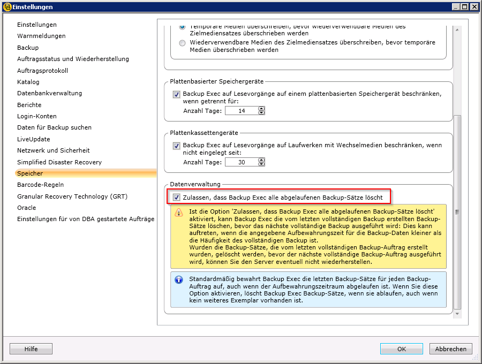Click the Abbrechen button
The height and width of the screenshot is (364, 482).
450,349
